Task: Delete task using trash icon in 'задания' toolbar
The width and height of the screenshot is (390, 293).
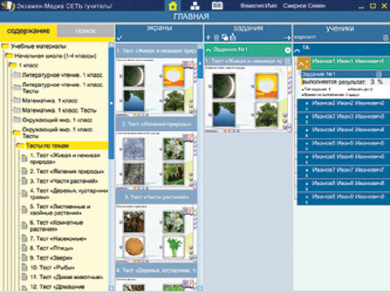Action: (217, 38)
